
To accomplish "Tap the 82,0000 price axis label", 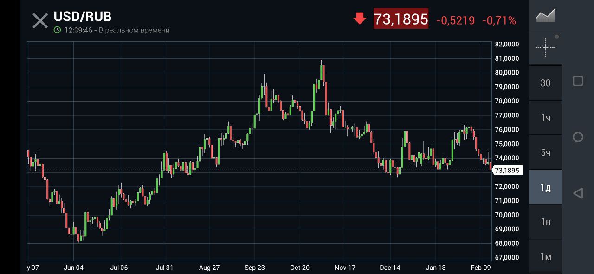I will coord(507,45).
